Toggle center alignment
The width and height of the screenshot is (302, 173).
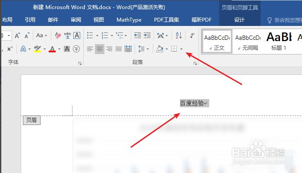pos(100,49)
